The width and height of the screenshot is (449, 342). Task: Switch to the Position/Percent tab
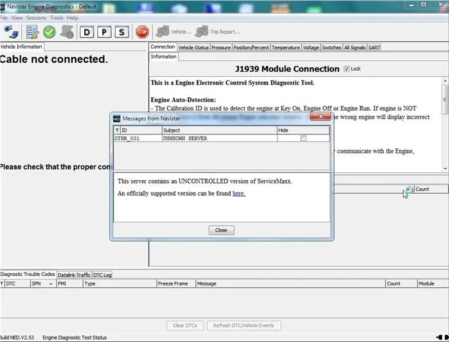click(x=251, y=47)
